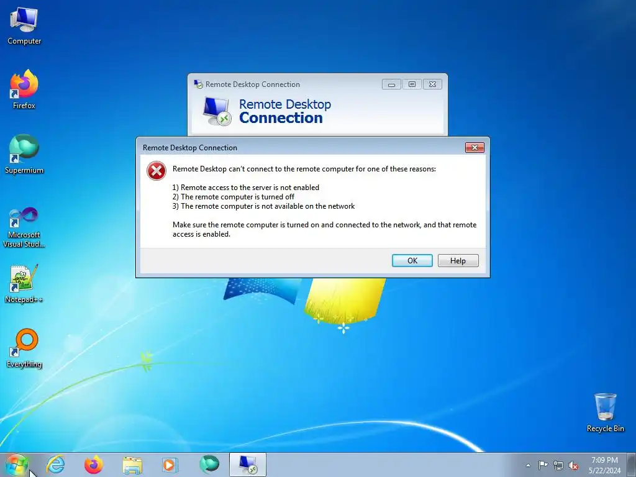Open Internet Explorer from the taskbar
The width and height of the screenshot is (636, 477).
pos(55,465)
